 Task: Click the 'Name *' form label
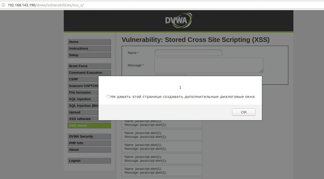(133, 53)
